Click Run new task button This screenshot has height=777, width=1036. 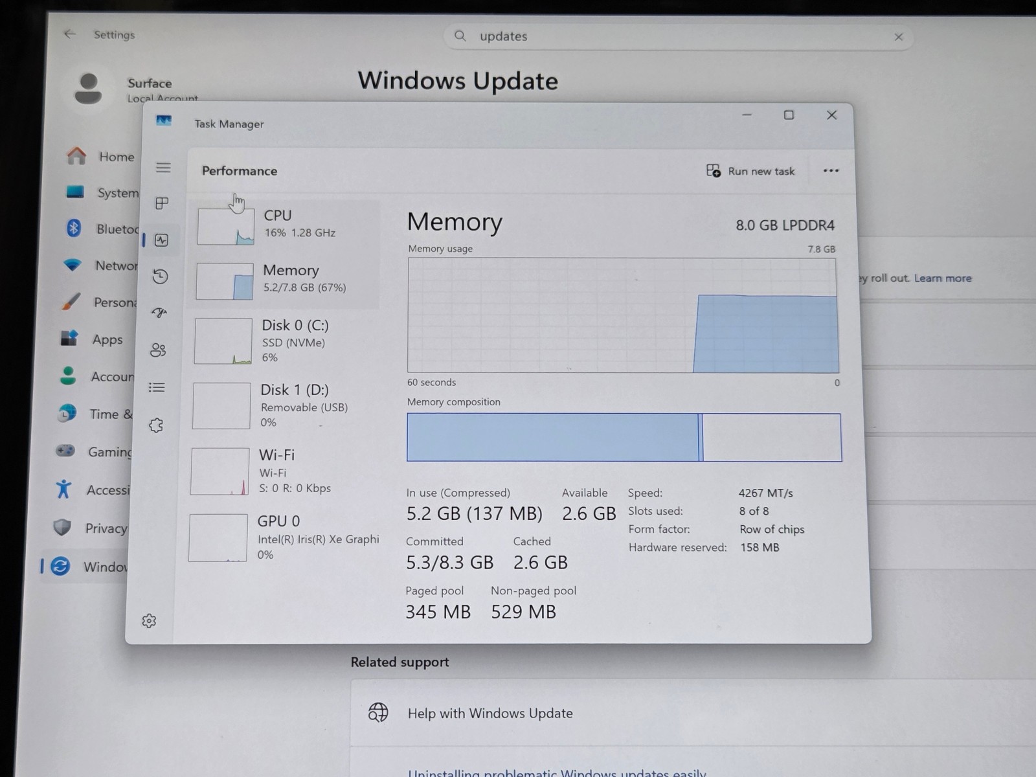750,171
